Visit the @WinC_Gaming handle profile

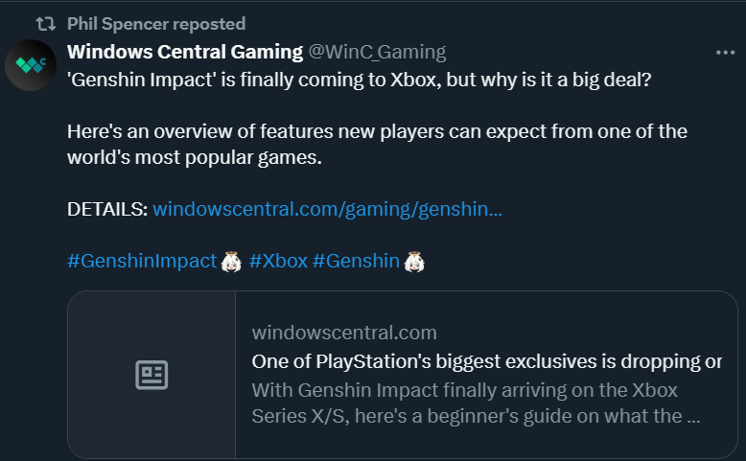pyautogui.click(x=376, y=52)
